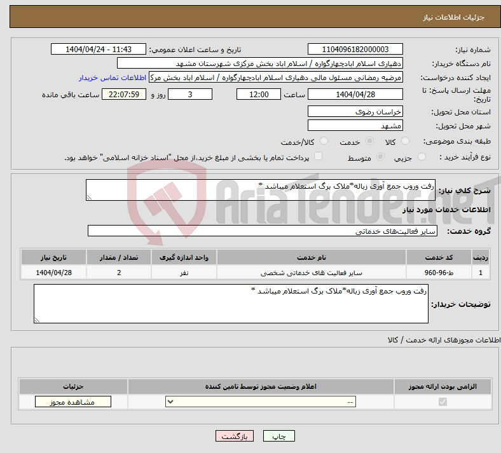Click اطلاعات خدمات مورد نیاز section heading
The image size is (501, 453).
pos(446,210)
